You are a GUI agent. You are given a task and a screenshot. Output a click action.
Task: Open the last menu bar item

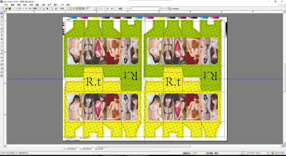point(68,5)
